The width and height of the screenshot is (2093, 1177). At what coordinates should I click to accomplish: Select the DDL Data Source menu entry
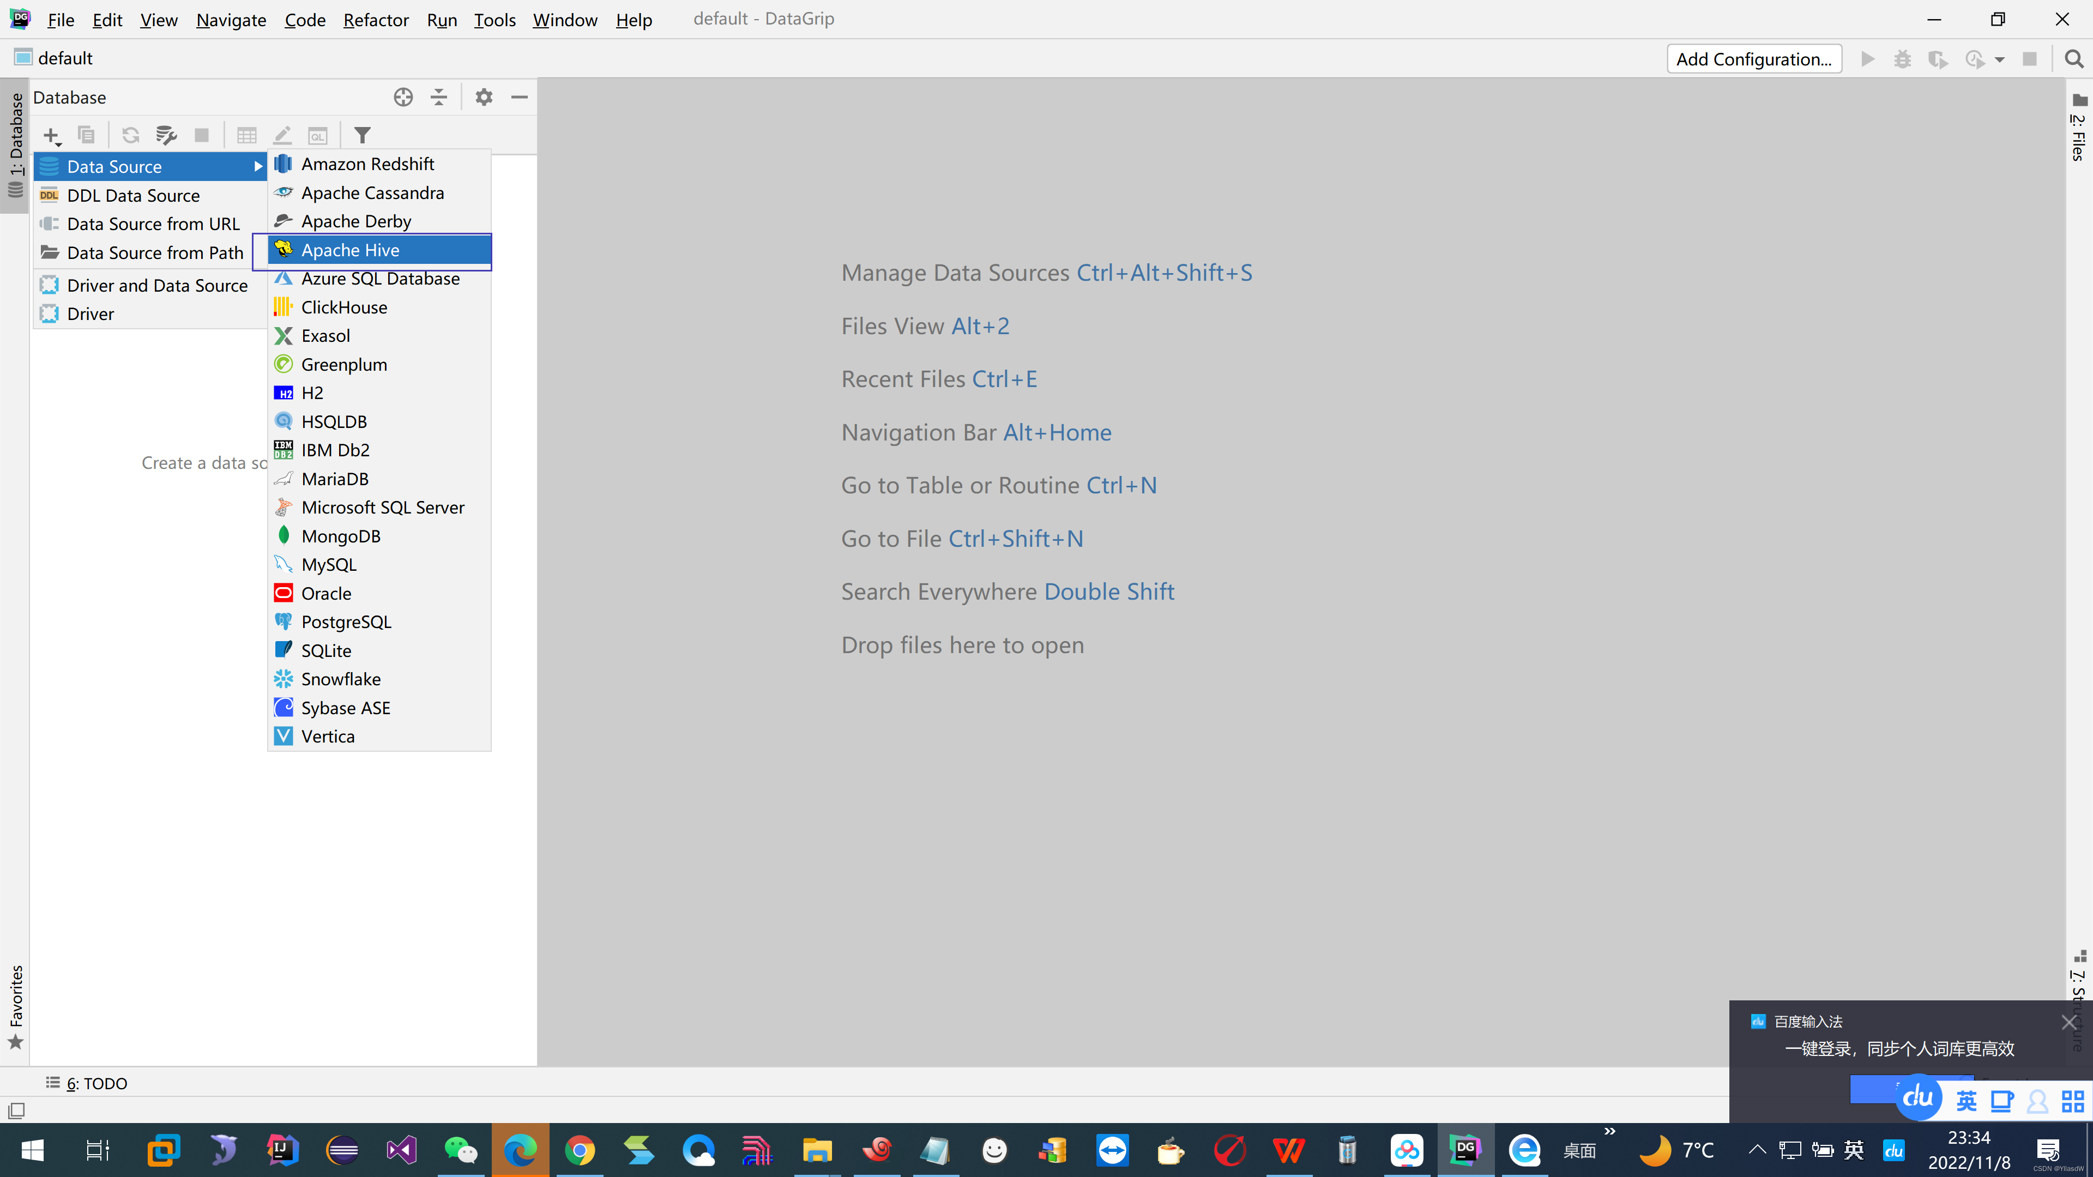click(x=133, y=195)
